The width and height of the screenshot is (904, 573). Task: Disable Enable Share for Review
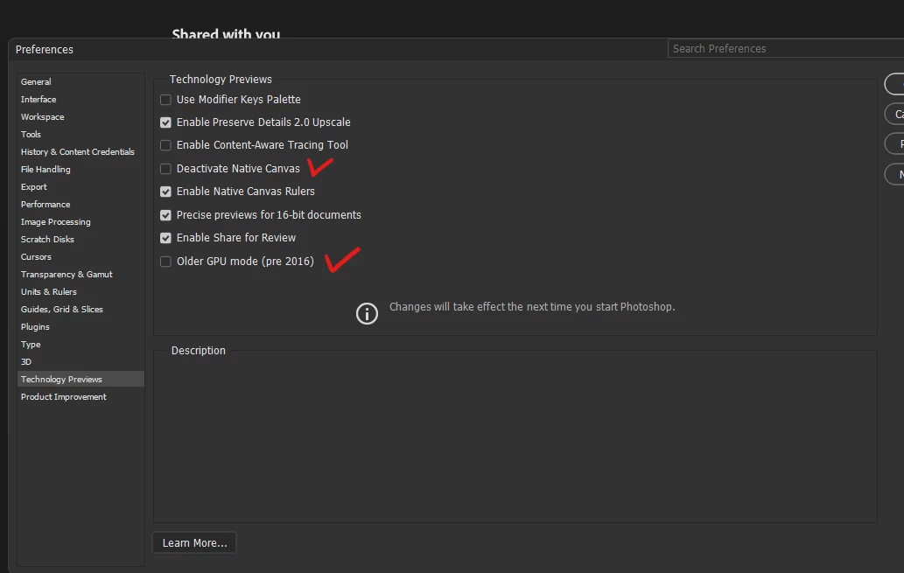[165, 238]
